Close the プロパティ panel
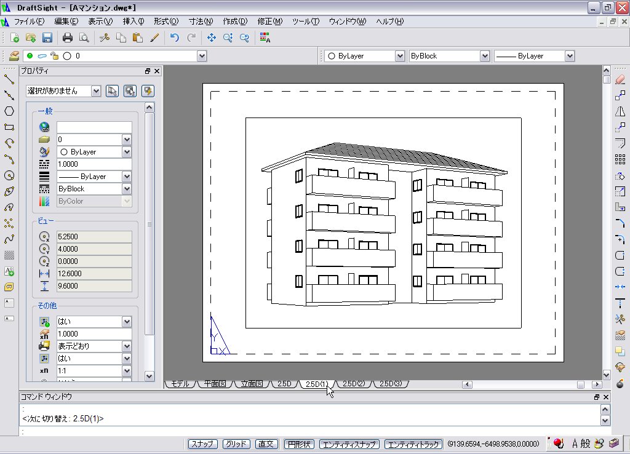 [x=157, y=71]
